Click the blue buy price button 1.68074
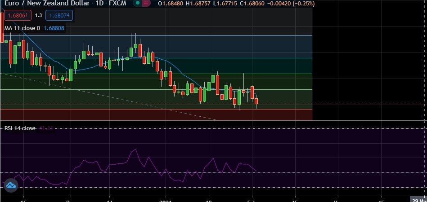 coord(59,15)
